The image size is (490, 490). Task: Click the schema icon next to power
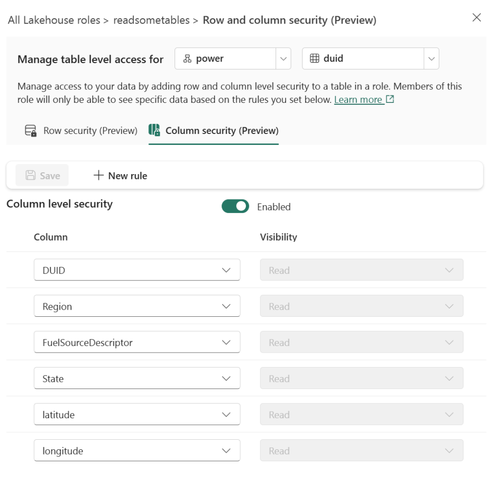click(x=187, y=58)
